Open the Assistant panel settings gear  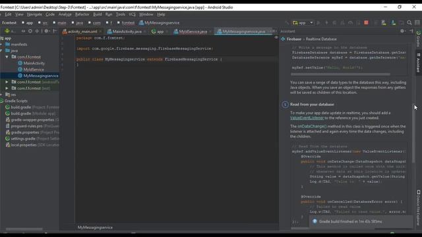[402, 31]
